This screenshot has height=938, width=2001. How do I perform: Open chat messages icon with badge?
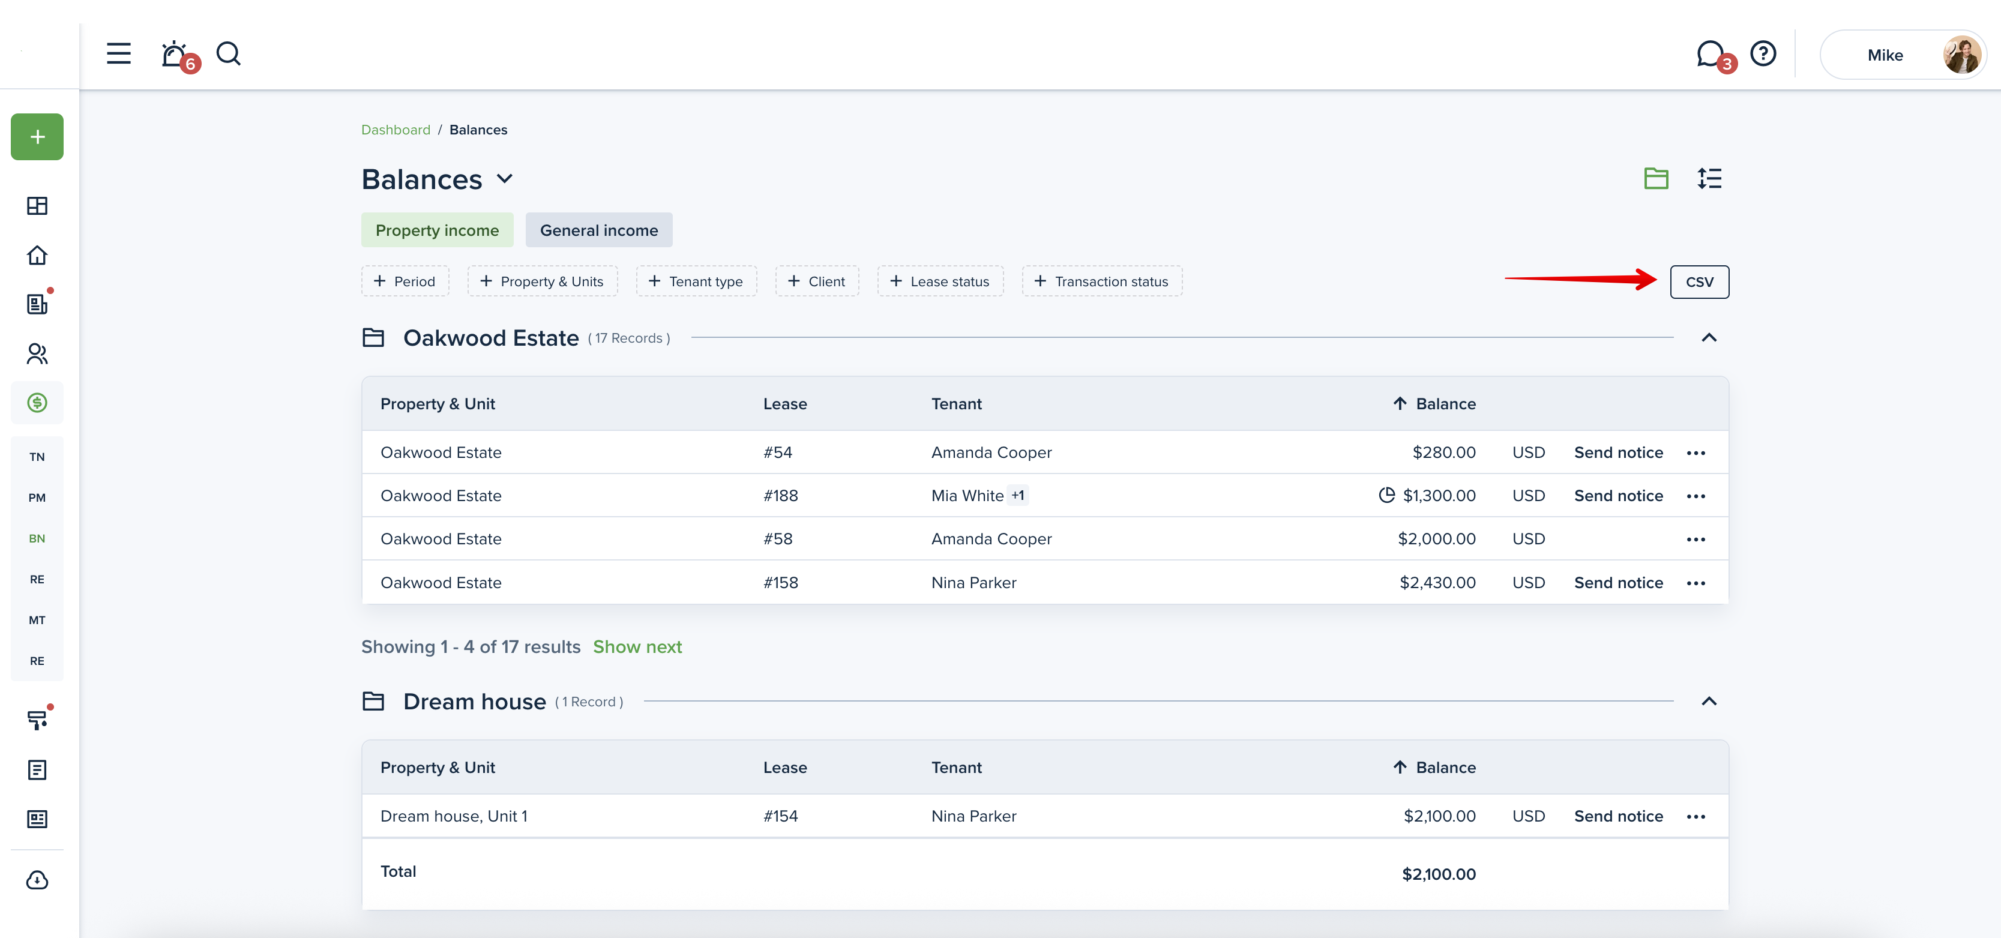[x=1710, y=53]
